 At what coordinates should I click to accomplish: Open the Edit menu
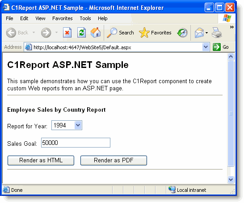point(24,18)
